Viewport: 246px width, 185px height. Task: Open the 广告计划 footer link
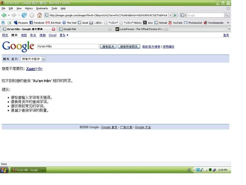click(126, 127)
